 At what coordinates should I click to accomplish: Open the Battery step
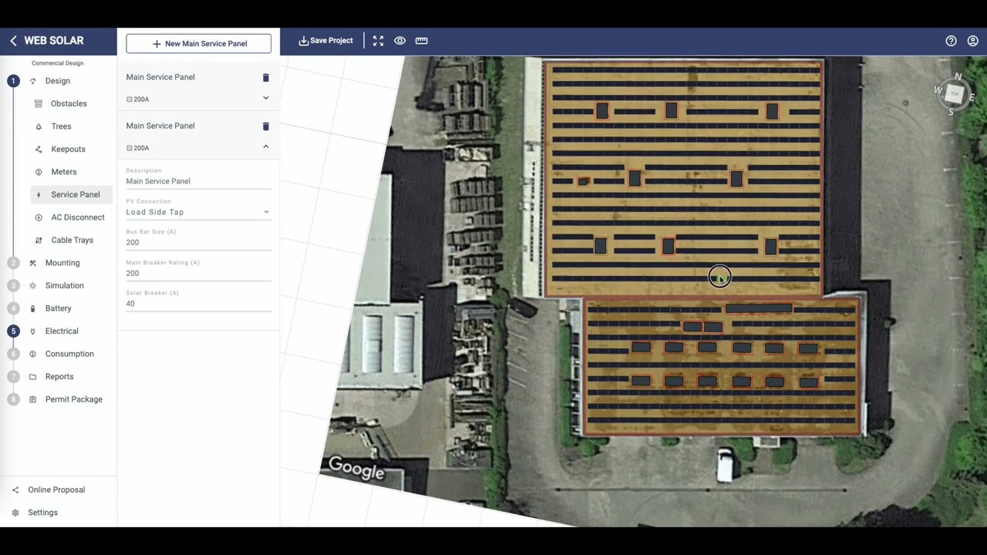point(59,308)
